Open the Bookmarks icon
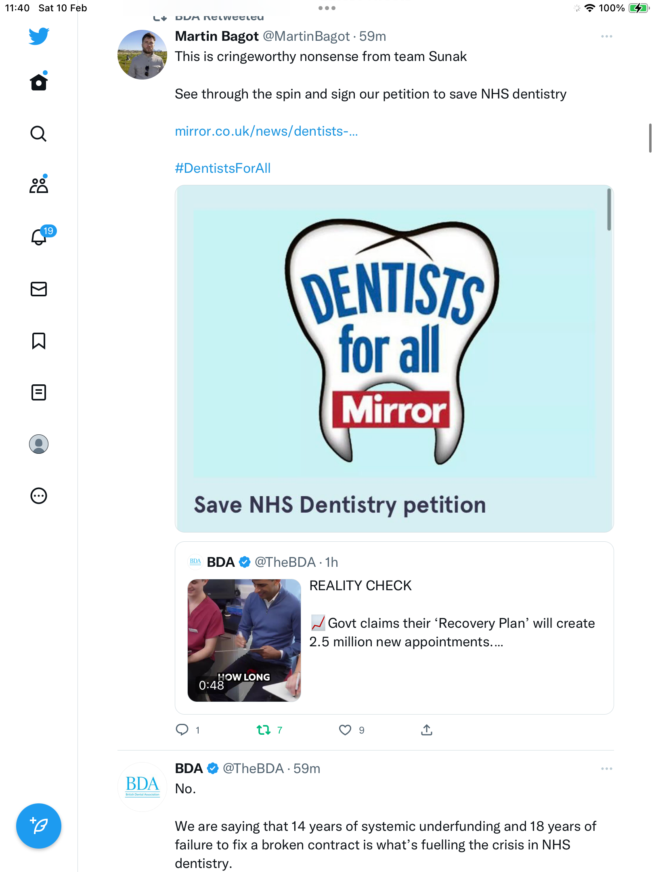The height and width of the screenshot is (872, 654). tap(39, 341)
